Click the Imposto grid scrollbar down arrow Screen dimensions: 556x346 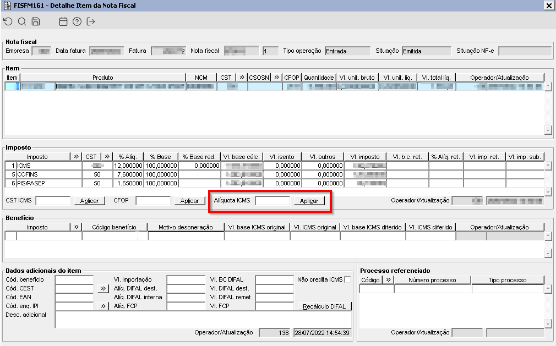[x=548, y=192]
